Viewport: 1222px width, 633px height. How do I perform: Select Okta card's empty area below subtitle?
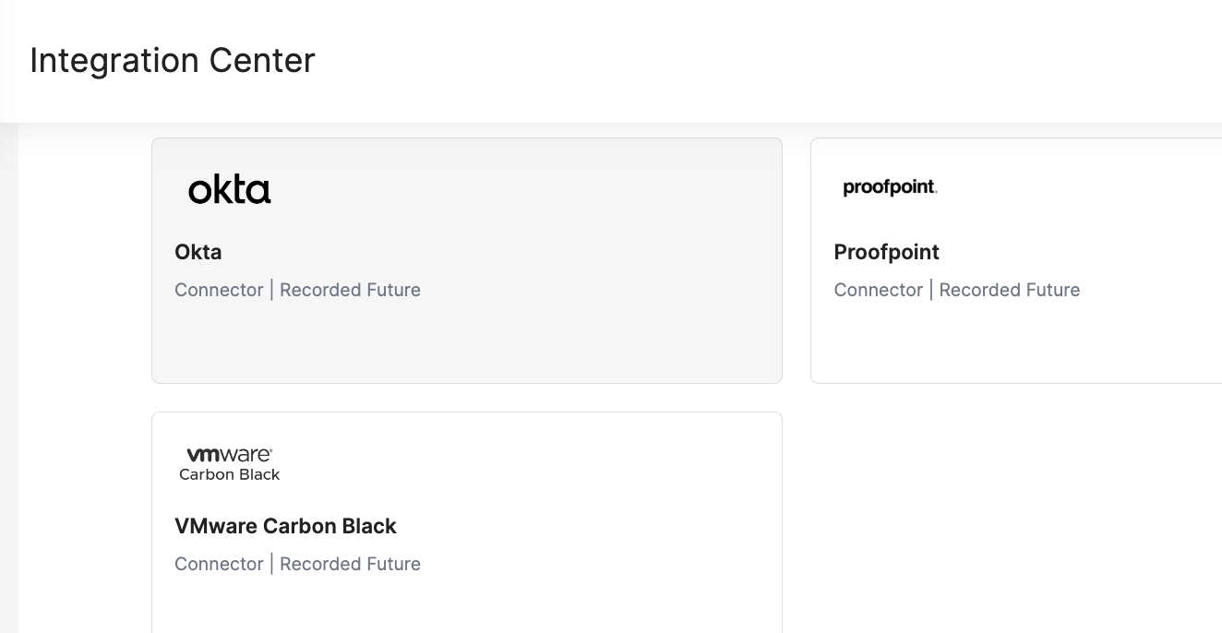[x=466, y=341]
